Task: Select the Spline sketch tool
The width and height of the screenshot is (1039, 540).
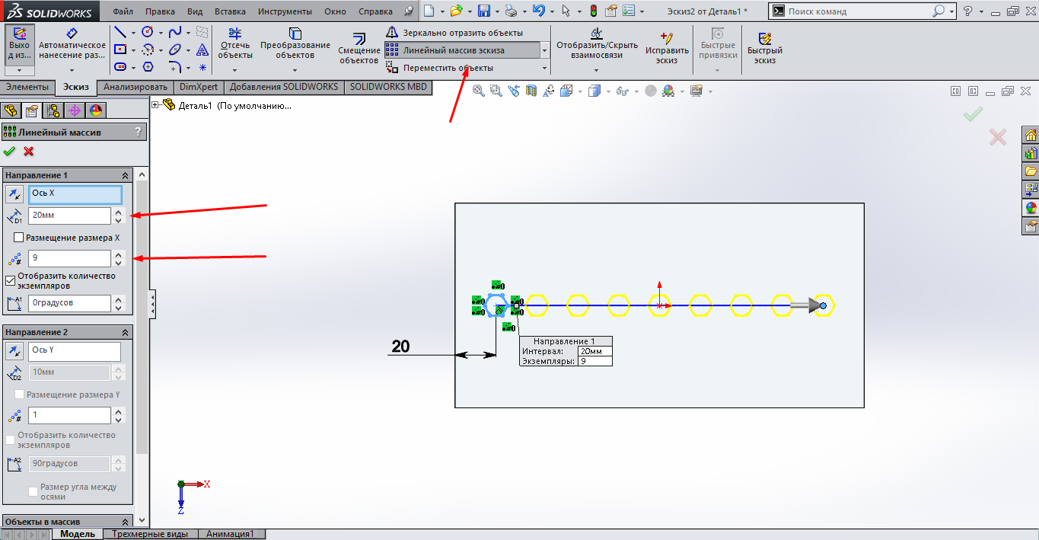Action: pos(175,32)
